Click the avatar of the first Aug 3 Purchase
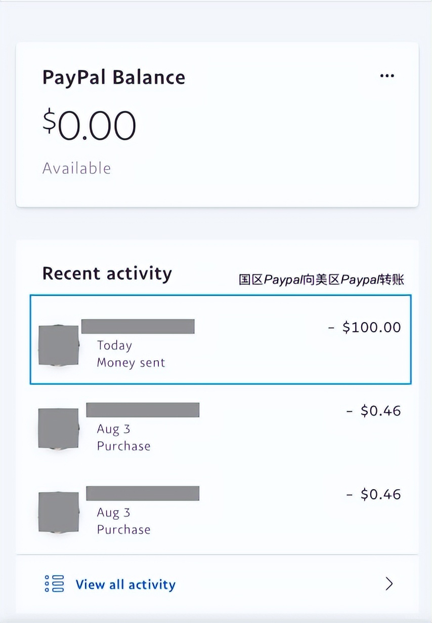 point(59,429)
